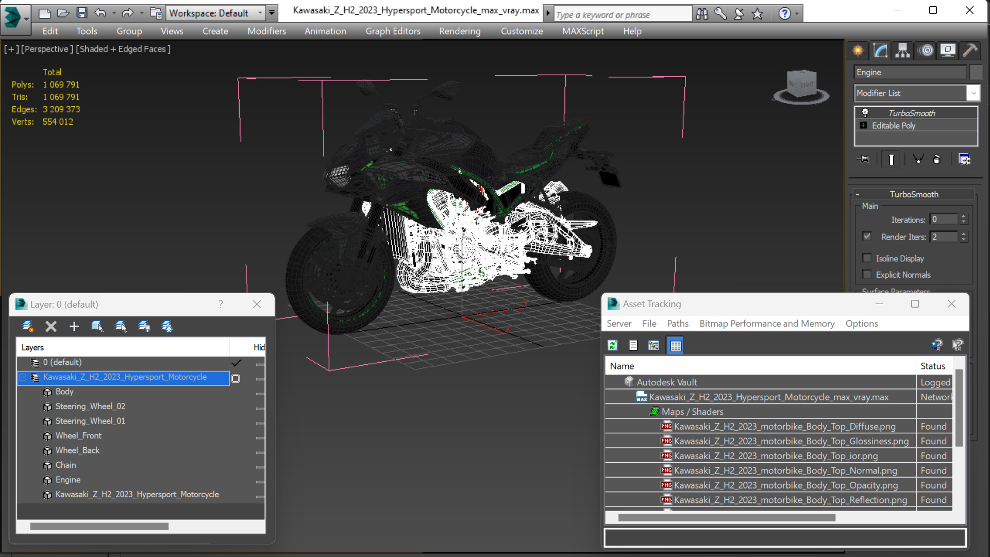Viewport: 990px width, 557px height.
Task: Toggle Show End Result icon
Action: point(891,159)
